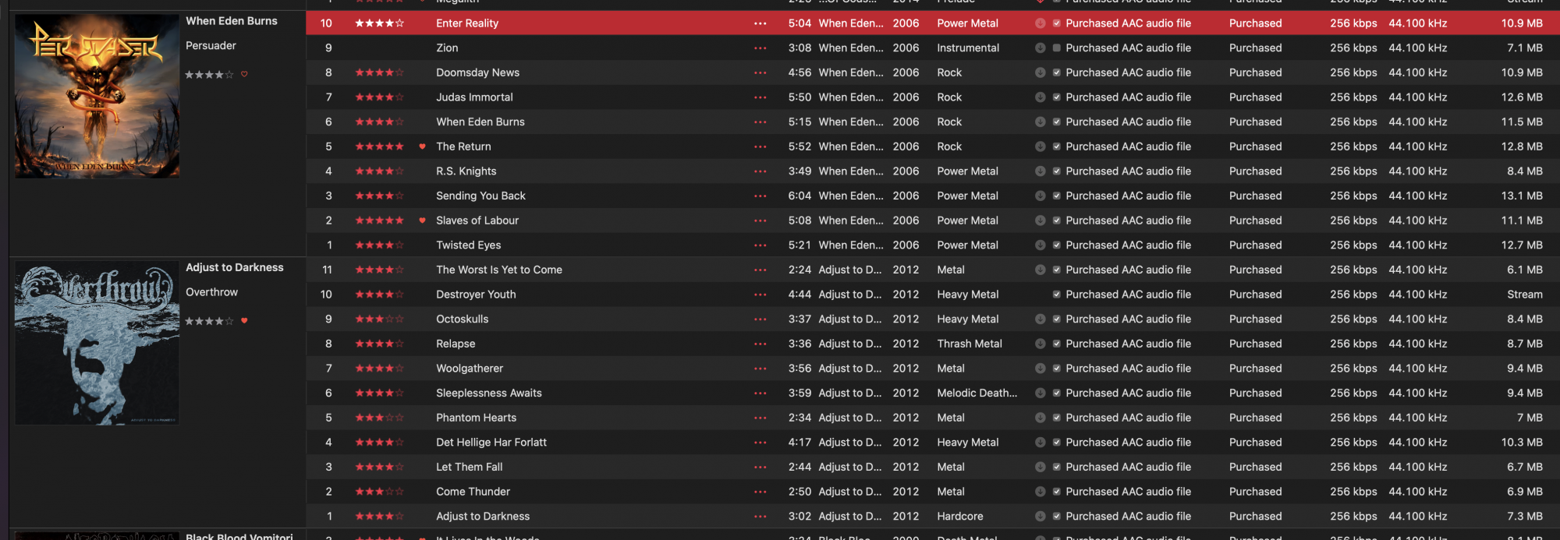The width and height of the screenshot is (1560, 540).
Task: Open the three-dot menu for Relapse
Action: tap(760, 344)
